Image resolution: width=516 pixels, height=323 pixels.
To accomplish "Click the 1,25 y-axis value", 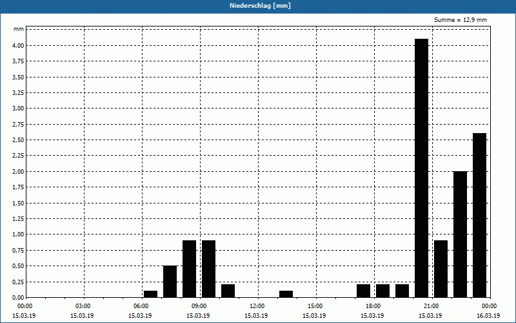I will pyautogui.click(x=18, y=218).
